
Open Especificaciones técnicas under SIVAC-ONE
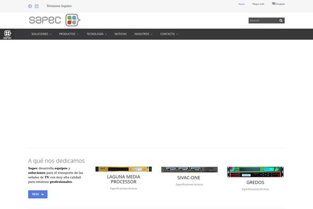[189, 184]
